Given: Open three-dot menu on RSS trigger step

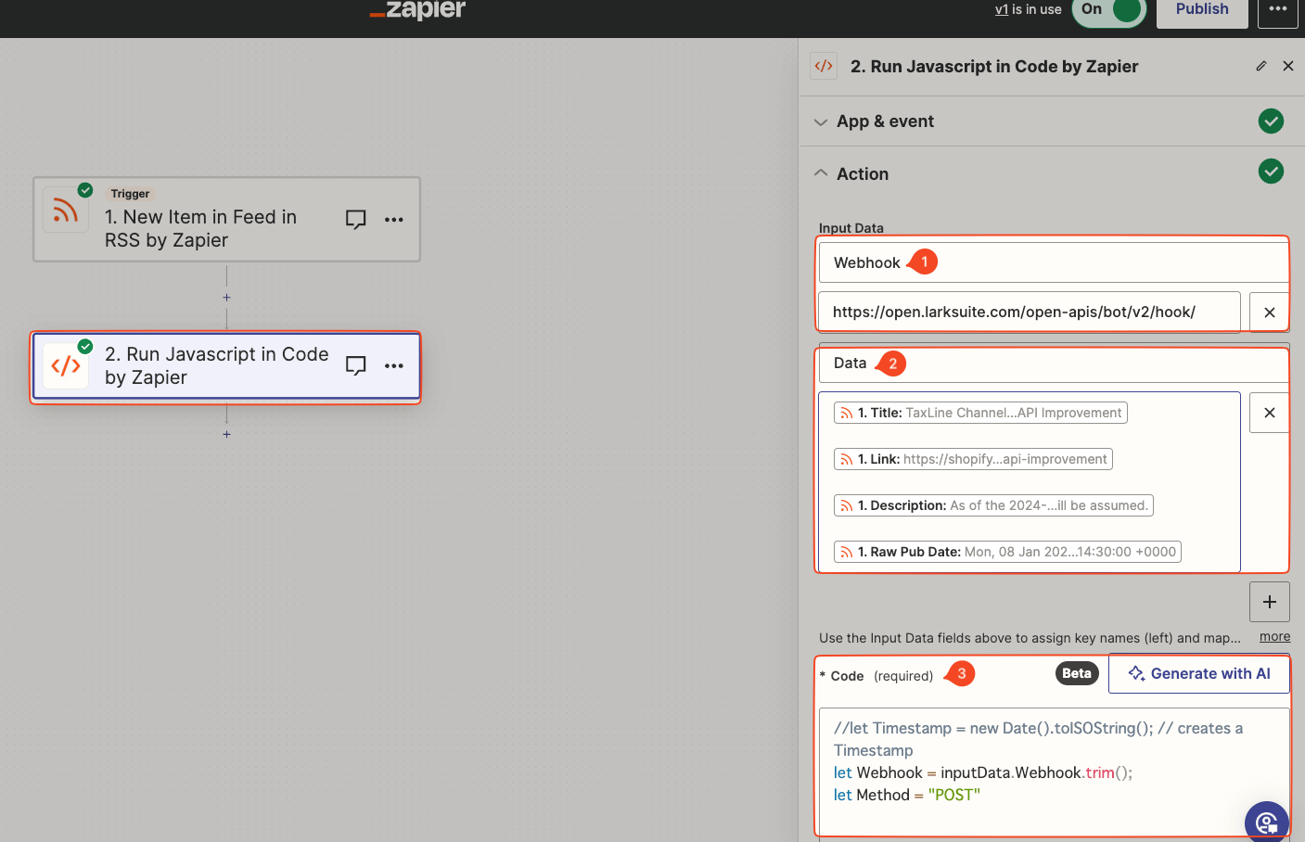Looking at the screenshot, I should coord(394,220).
